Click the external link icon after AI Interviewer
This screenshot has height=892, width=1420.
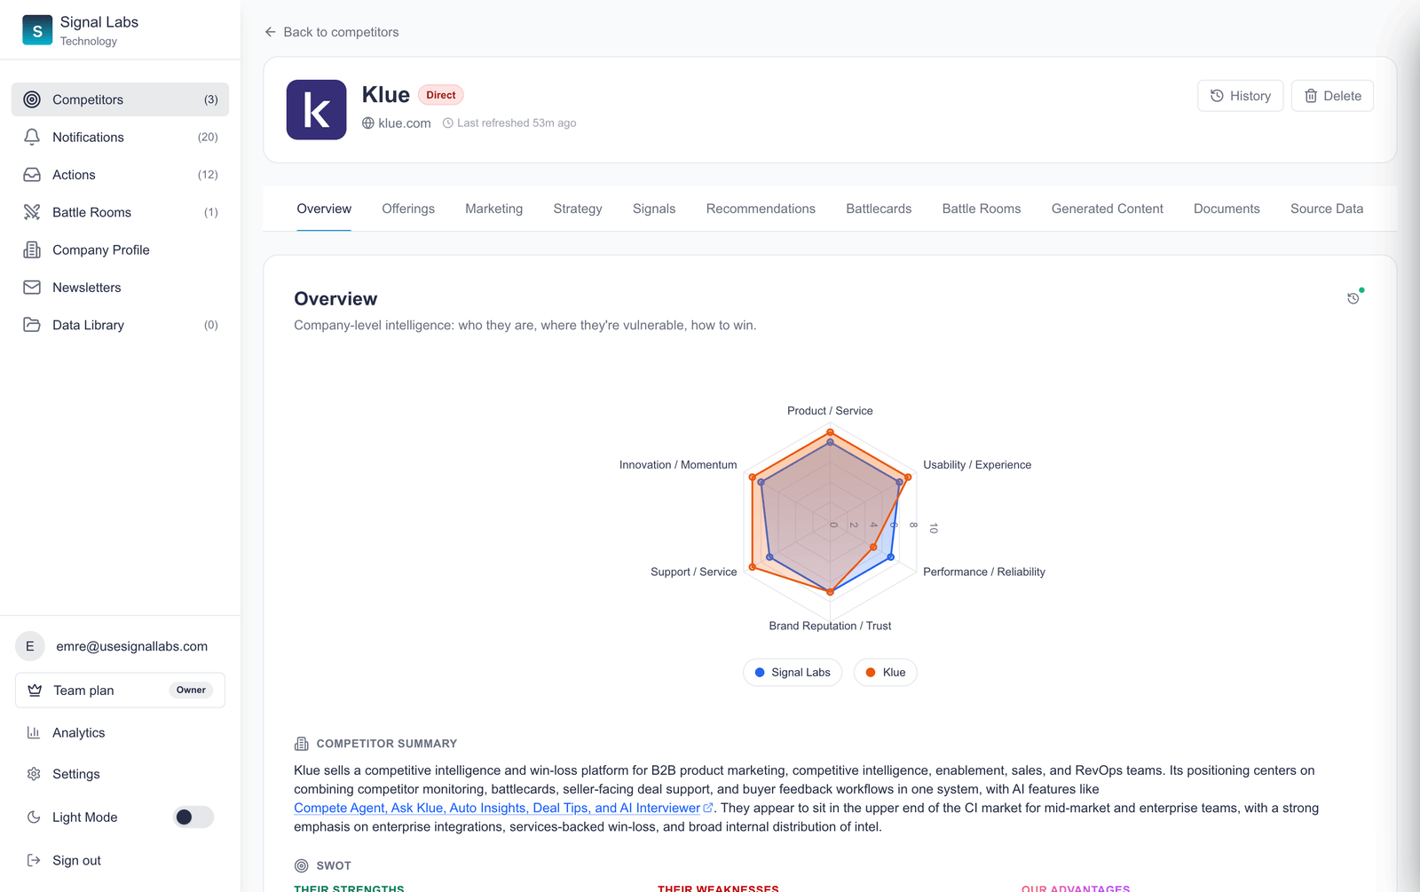click(x=708, y=808)
